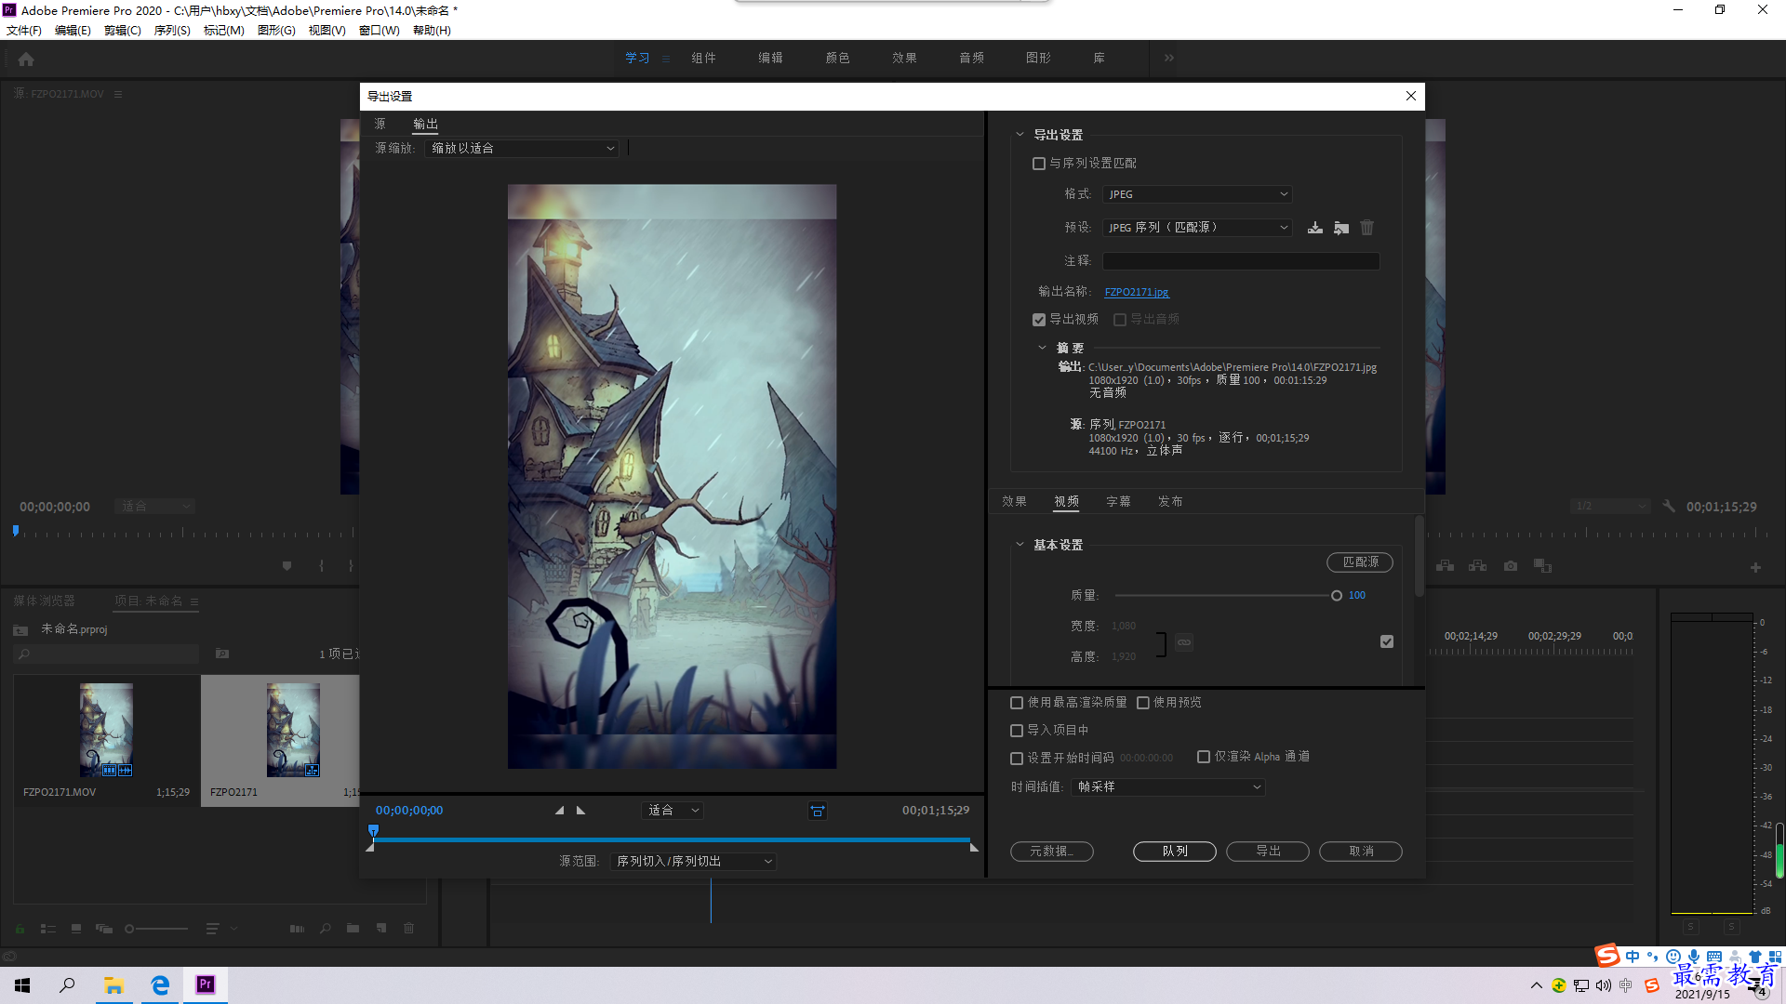The image size is (1786, 1004).
Task: Open Edge browser from taskbar
Action: pos(160,985)
